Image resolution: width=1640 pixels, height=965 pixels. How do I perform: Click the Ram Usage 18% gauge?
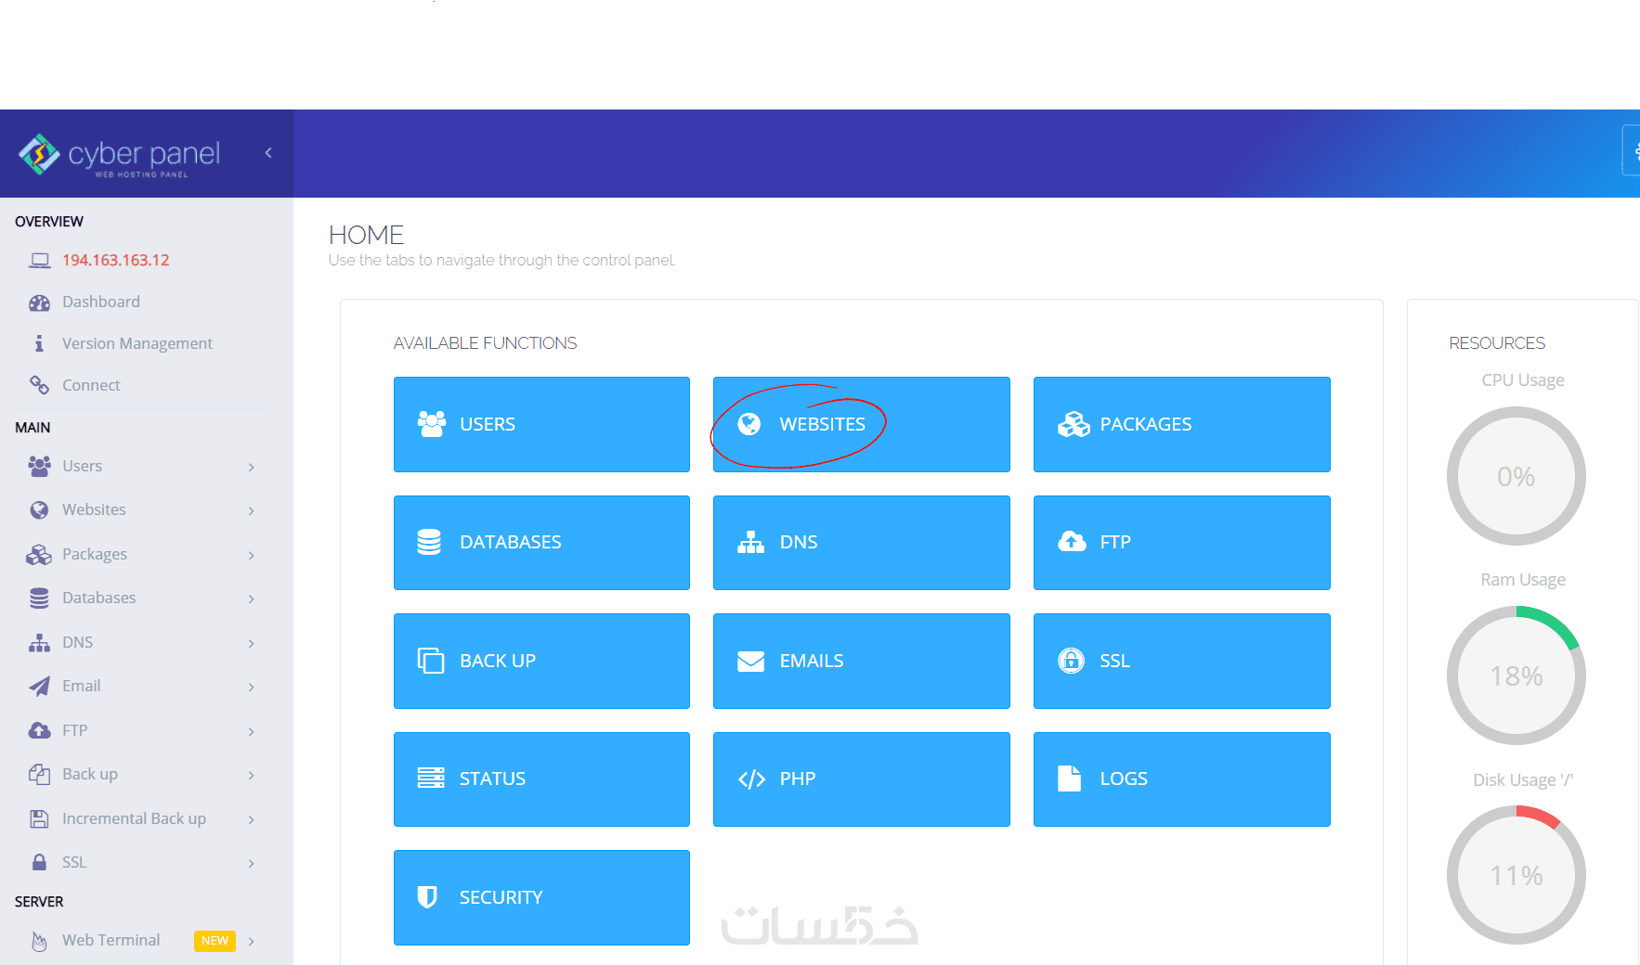(1516, 675)
